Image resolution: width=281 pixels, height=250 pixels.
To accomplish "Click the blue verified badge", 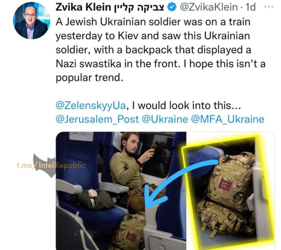I will (x=172, y=7).
